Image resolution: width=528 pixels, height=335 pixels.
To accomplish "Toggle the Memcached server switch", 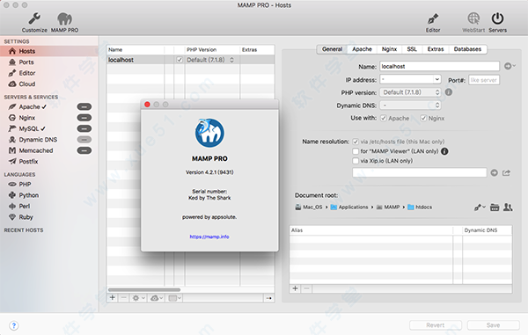I will pyautogui.click(x=84, y=150).
